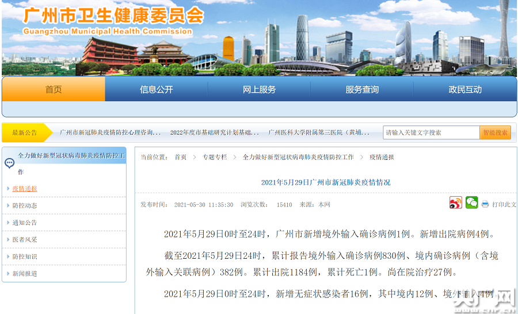The image size is (518, 314).
Task: Expand the 疫情通报 sidebar item
Action: pyautogui.click(x=25, y=189)
